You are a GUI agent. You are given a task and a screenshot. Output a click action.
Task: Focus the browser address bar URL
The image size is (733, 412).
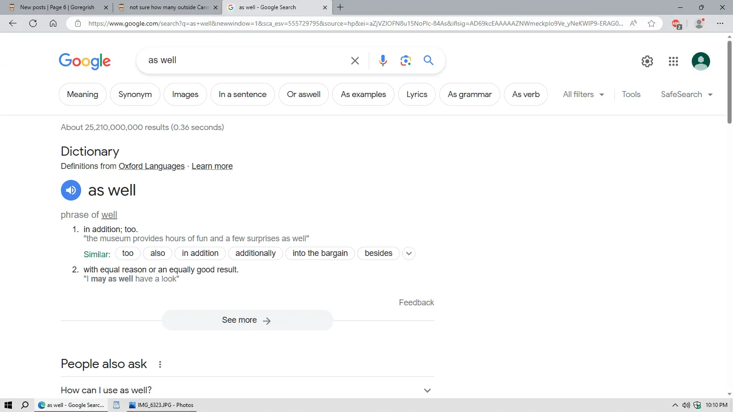tap(356, 23)
